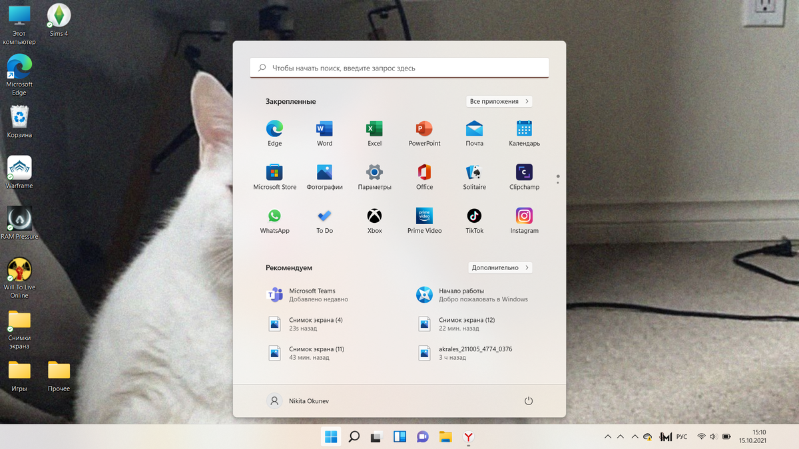Open Task View on the taskbar

[x=376, y=437]
